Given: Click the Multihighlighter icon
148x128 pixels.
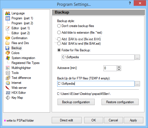Looking at the screenshot, I should [8, 68].
